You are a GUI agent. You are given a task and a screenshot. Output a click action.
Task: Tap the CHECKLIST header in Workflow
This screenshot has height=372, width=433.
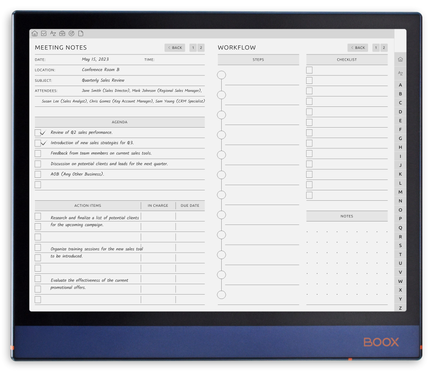(347, 60)
